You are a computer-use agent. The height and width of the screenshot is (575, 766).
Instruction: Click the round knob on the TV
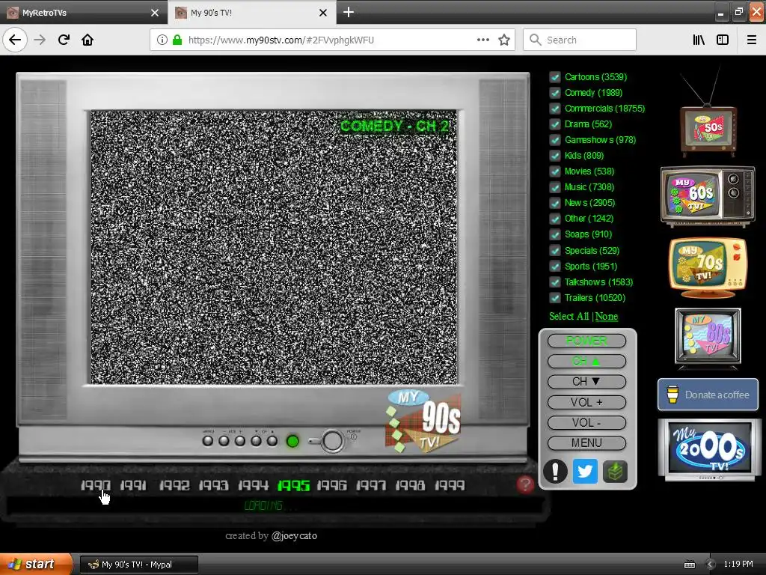tap(333, 441)
